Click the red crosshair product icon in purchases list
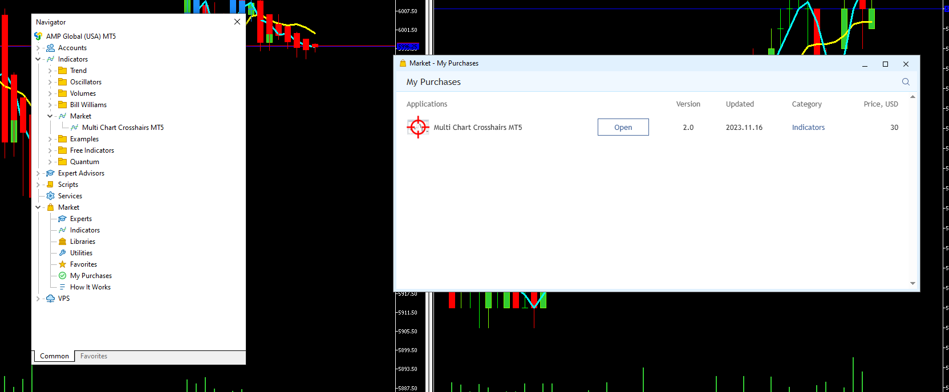 pos(418,127)
